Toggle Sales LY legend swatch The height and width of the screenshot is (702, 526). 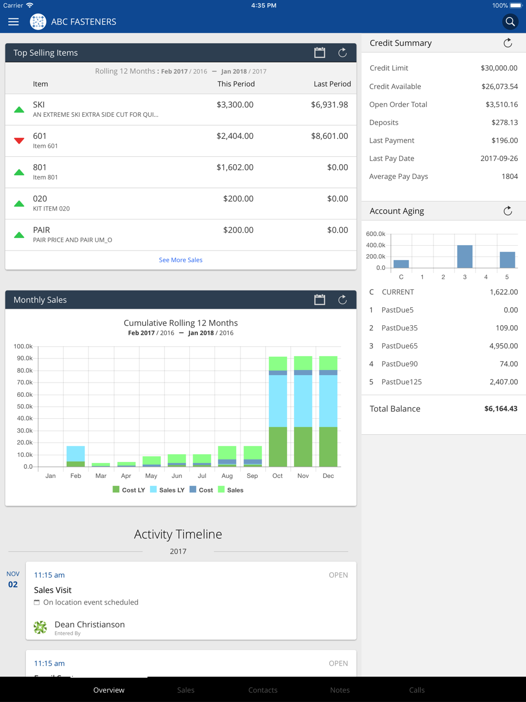coord(153,489)
